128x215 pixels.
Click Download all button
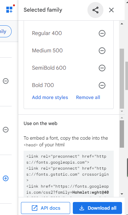click(97, 208)
